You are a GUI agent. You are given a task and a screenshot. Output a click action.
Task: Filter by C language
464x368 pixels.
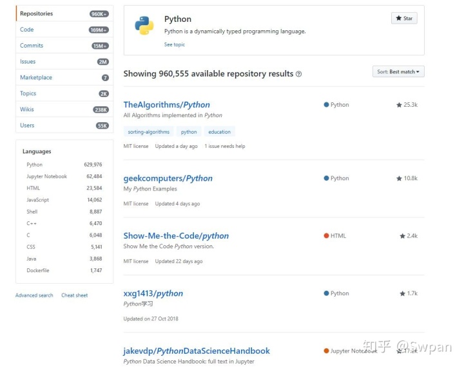(64, 235)
